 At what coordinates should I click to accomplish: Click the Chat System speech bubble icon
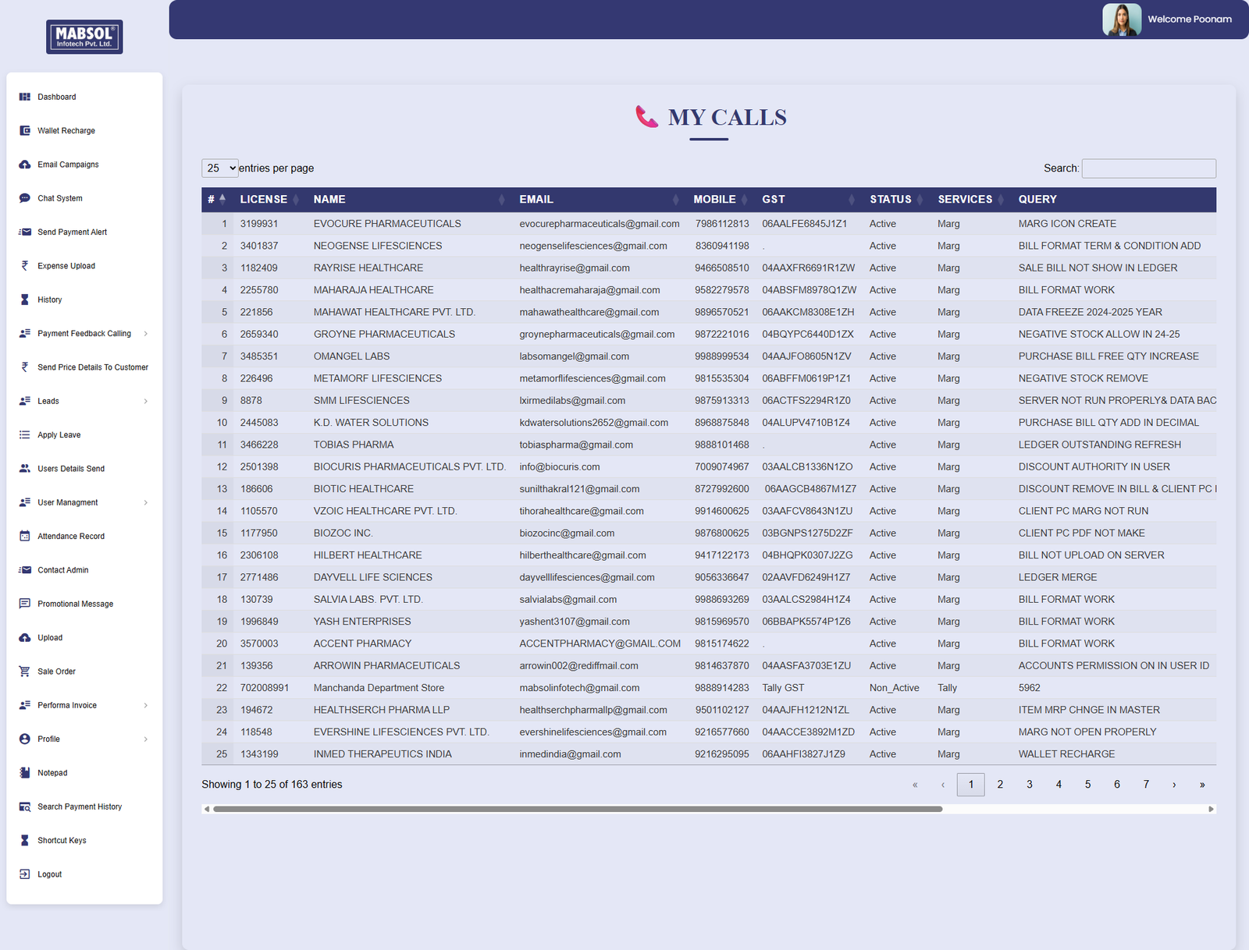(25, 199)
